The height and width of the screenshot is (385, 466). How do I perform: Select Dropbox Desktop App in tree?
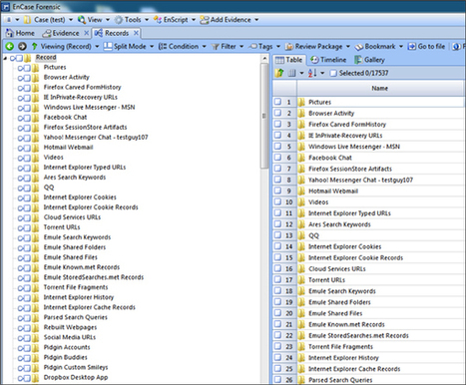pos(76,377)
